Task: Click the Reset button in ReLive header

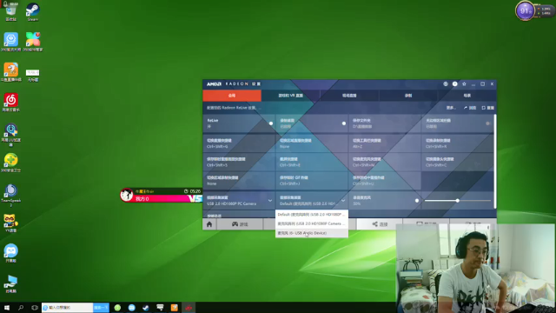Action: pyautogui.click(x=488, y=108)
